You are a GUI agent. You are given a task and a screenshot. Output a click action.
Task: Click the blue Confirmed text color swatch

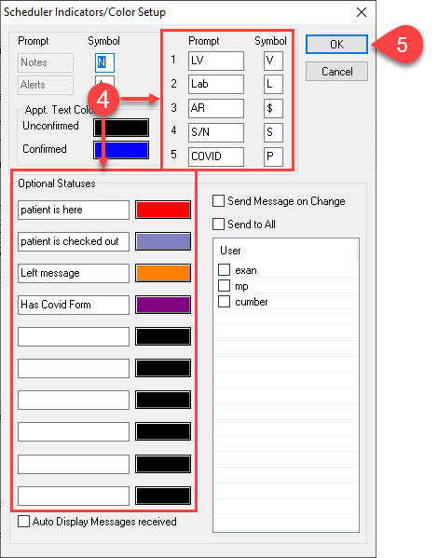tap(121, 150)
